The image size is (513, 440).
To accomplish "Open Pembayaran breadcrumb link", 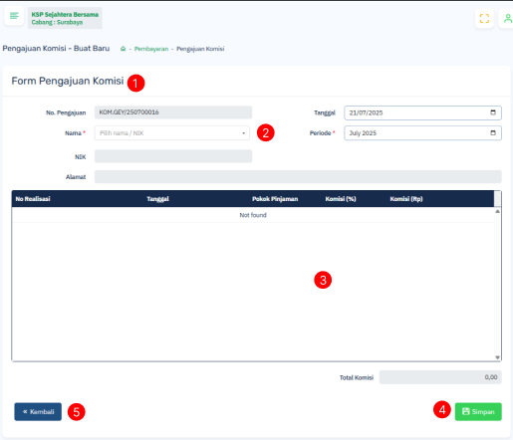I will 151,49.
